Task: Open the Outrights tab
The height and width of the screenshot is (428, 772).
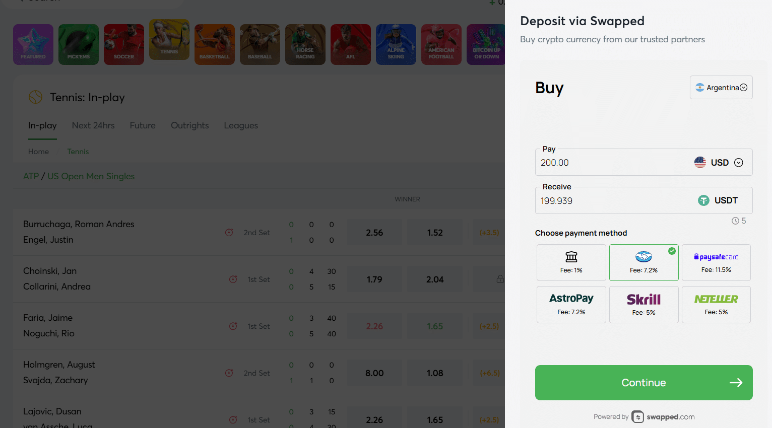Action: tap(189, 125)
